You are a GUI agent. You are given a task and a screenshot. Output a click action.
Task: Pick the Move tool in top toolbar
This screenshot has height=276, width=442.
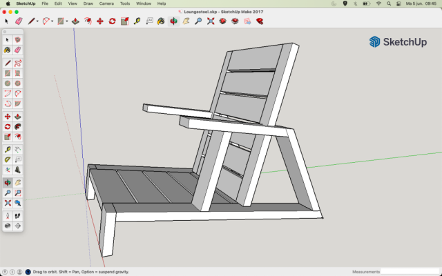(x=100, y=21)
